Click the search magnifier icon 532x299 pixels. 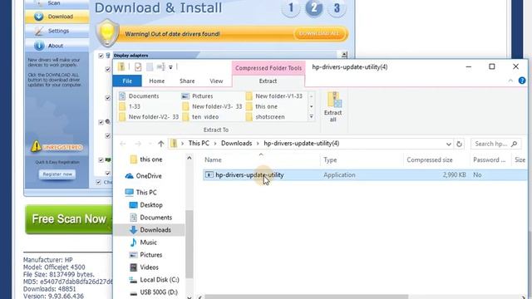coord(514,144)
